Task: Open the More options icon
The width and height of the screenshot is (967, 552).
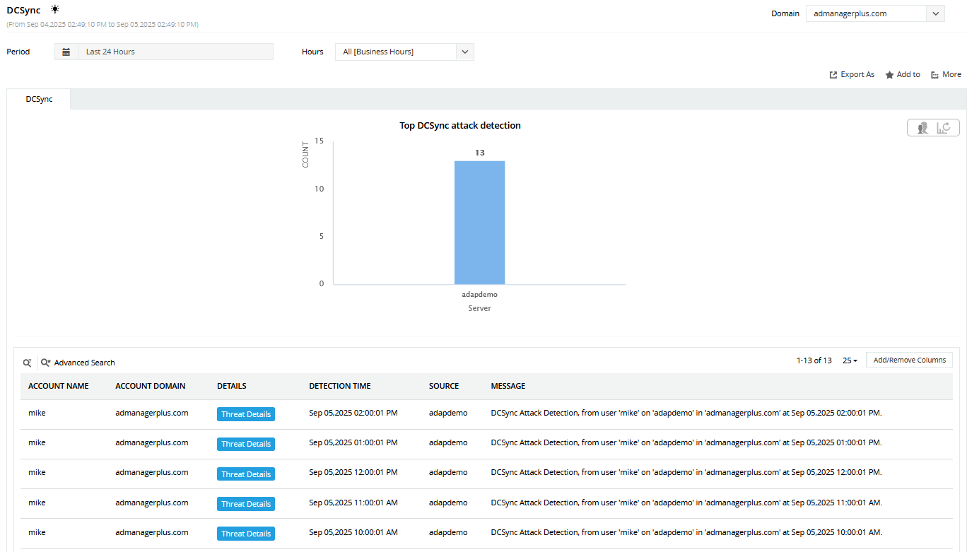Action: (934, 75)
